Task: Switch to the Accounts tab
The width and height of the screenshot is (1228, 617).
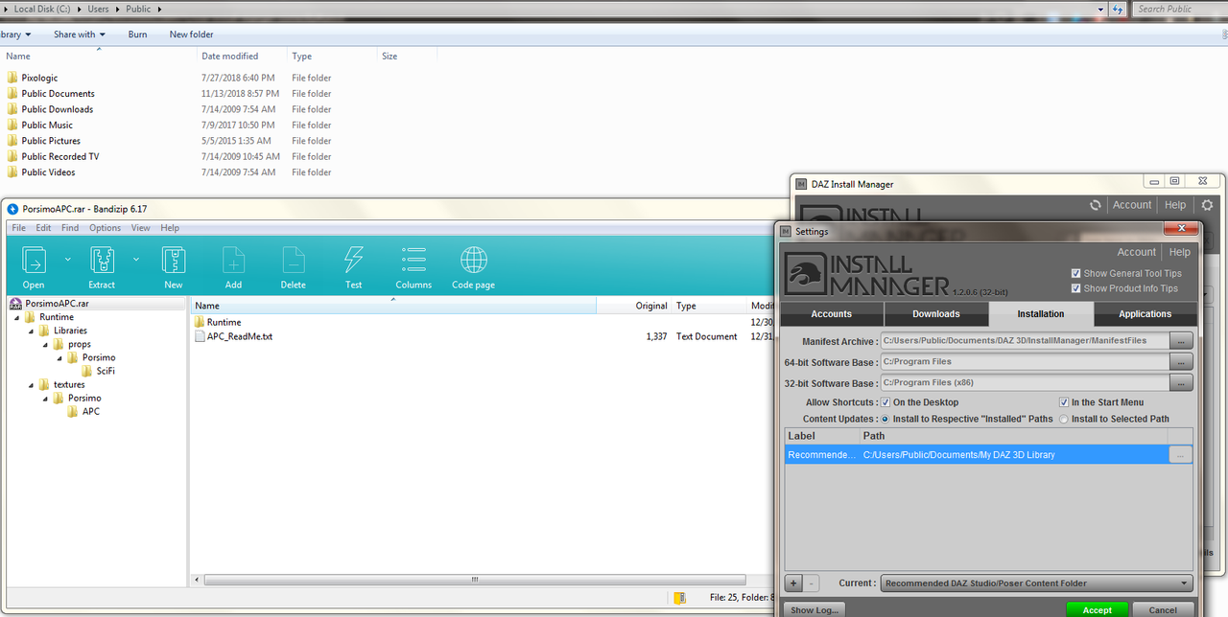Action: tap(832, 314)
